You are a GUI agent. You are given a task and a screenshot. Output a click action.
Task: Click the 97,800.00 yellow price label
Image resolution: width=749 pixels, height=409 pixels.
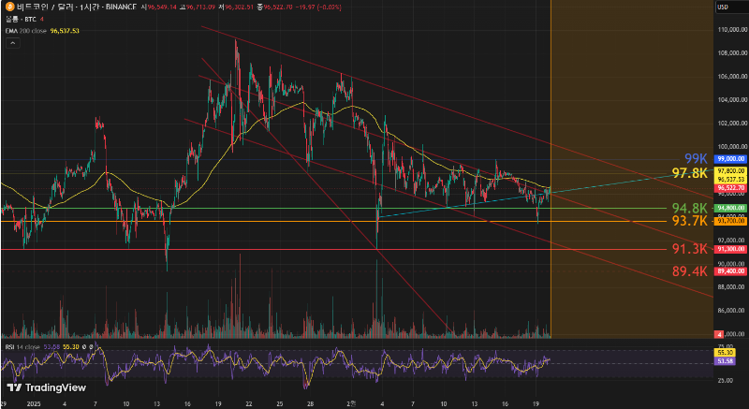point(728,172)
